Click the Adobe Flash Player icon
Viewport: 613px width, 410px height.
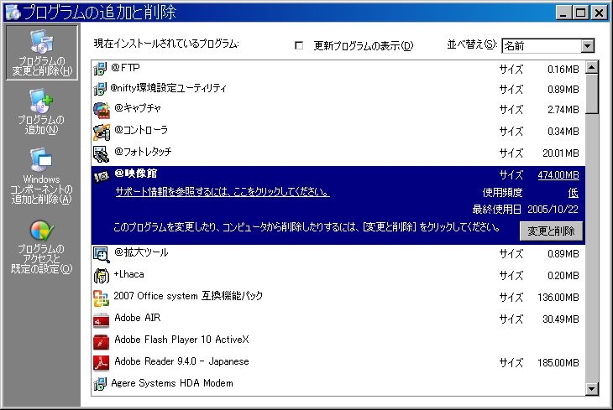(102, 342)
